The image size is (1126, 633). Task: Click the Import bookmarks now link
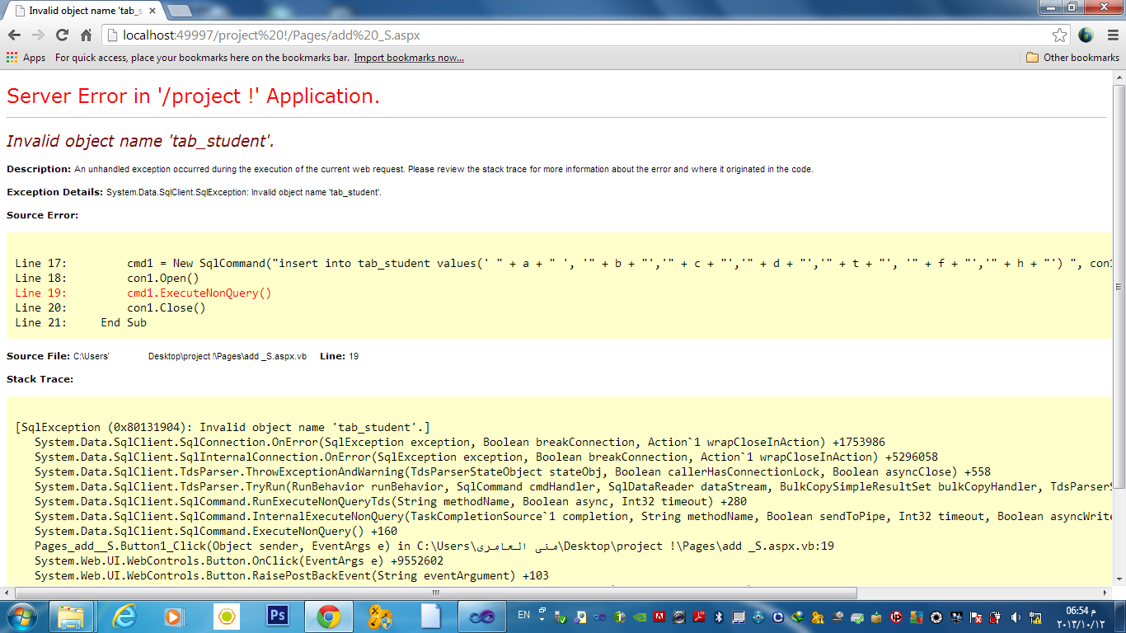pyautogui.click(x=409, y=58)
